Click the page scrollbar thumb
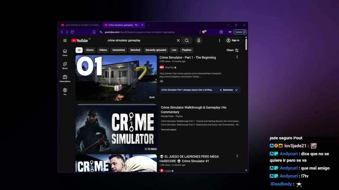Viewport: 339px width, 190px height. pos(246,44)
